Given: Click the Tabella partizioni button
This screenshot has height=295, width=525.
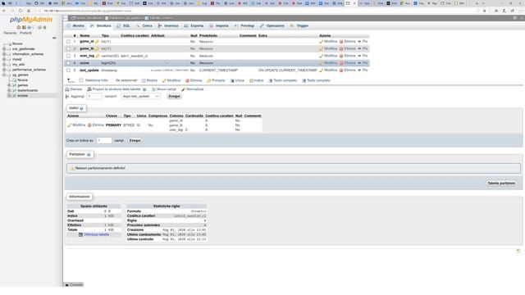Looking at the screenshot, I should pos(501,184).
